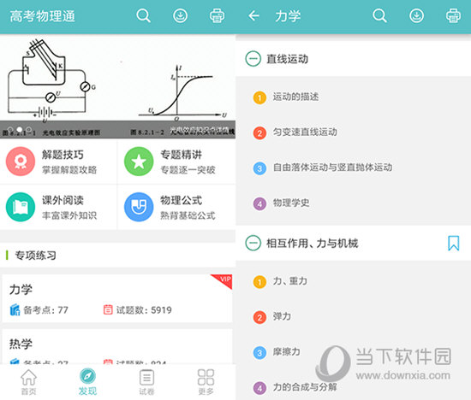Tap the 高考物理通 app title
Screen dimensions: 471x400
[x=42, y=16]
